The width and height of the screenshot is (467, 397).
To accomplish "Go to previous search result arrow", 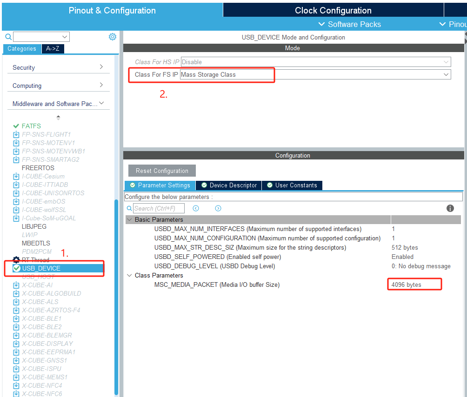I will click(x=196, y=208).
